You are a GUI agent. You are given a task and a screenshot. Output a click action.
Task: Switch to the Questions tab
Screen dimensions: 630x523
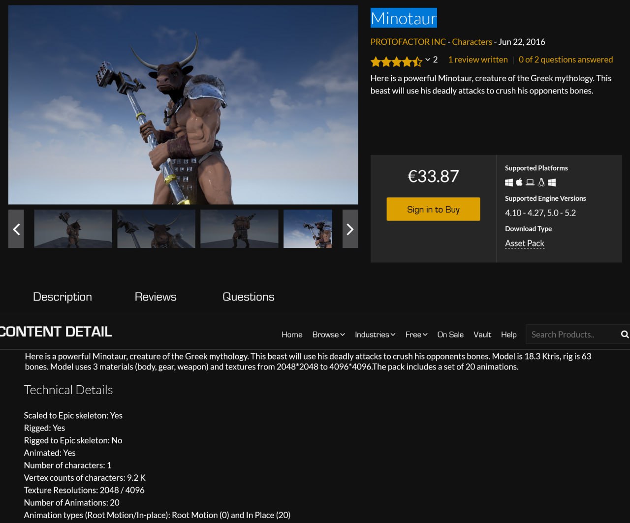coord(248,297)
